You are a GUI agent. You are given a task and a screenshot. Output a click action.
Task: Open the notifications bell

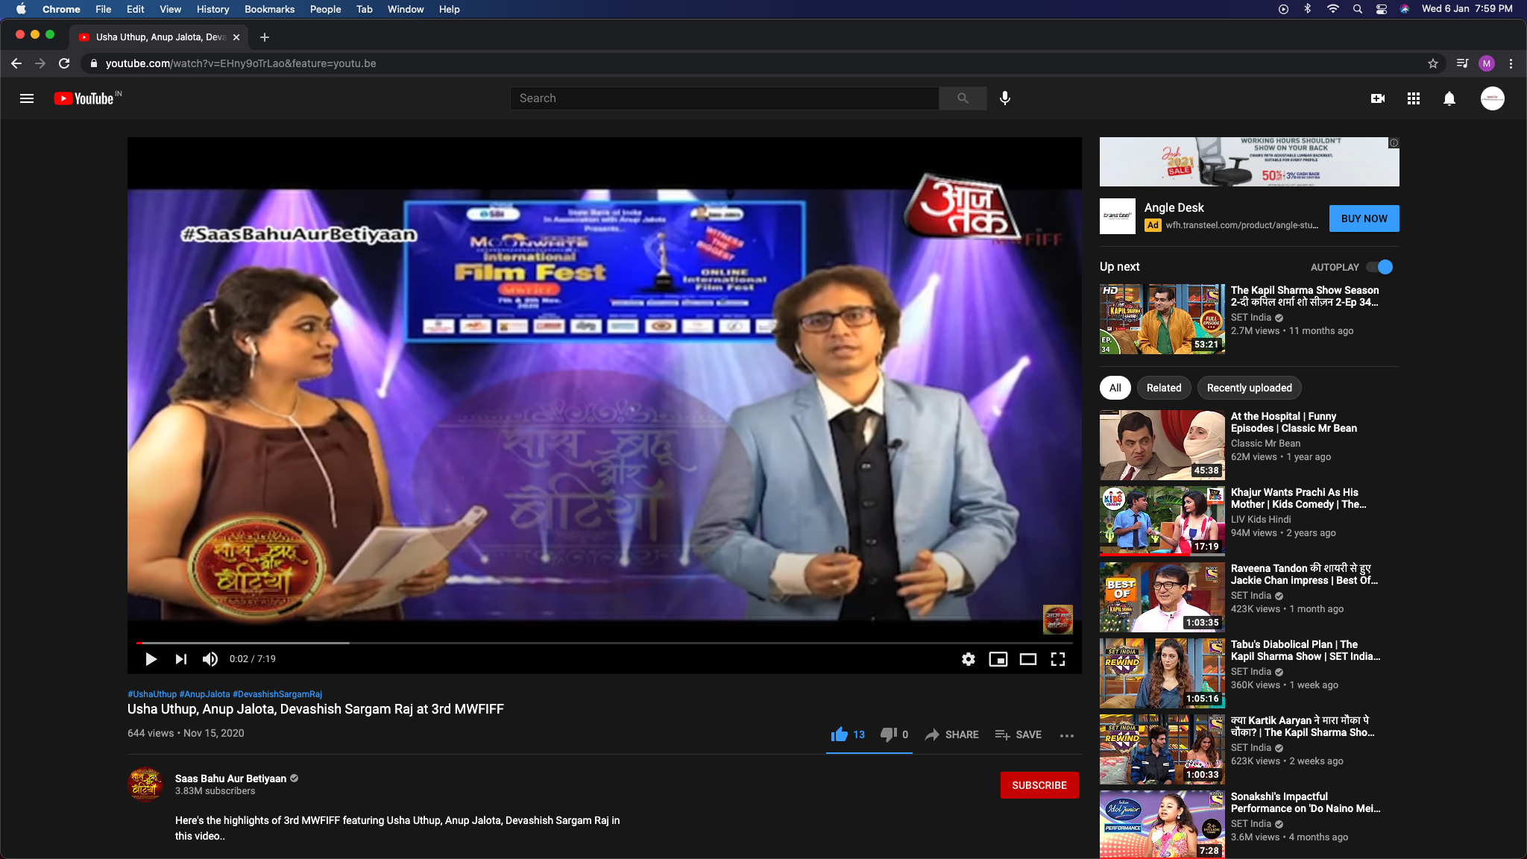[1449, 98]
